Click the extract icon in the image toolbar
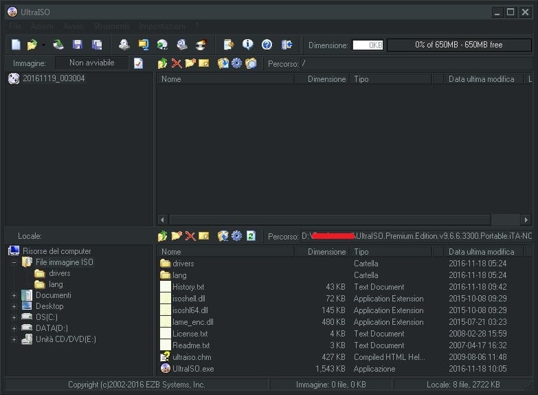 (223, 63)
